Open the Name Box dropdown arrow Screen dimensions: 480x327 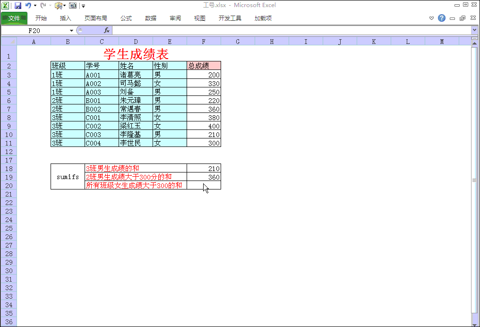click(x=71, y=31)
